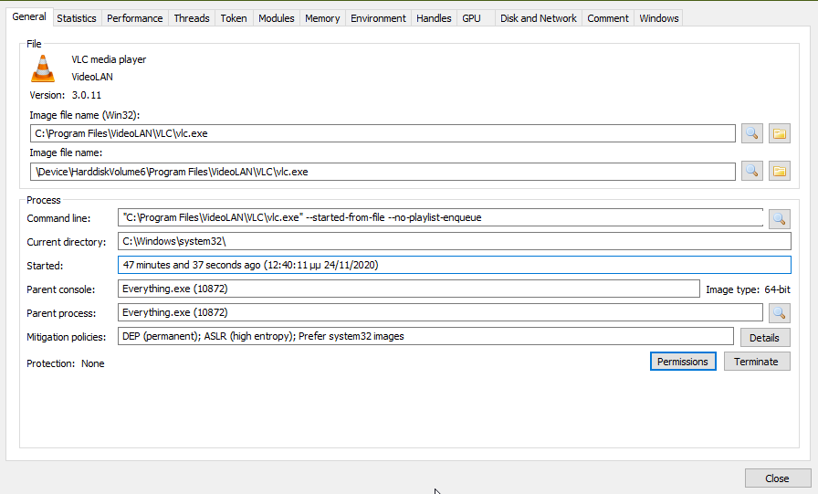Switch to Disk and Network tab

pos(539,18)
